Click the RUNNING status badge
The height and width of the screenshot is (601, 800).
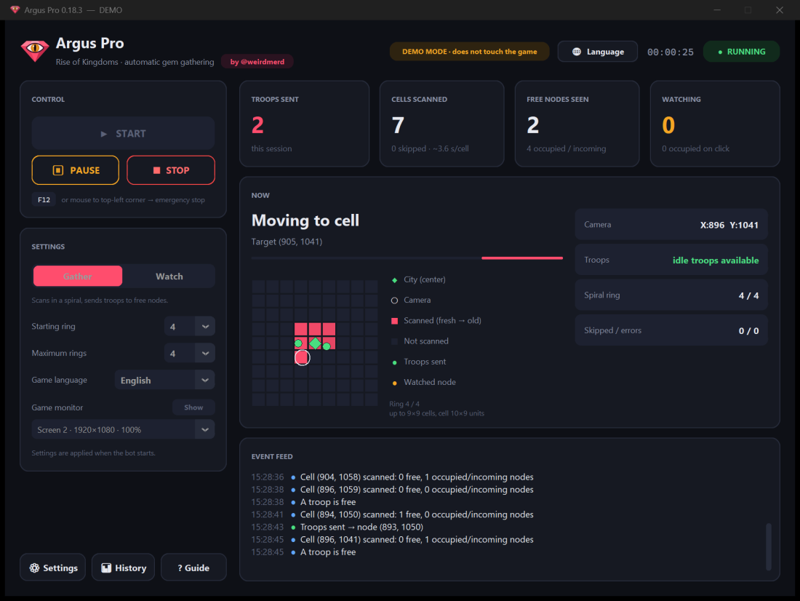[741, 52]
